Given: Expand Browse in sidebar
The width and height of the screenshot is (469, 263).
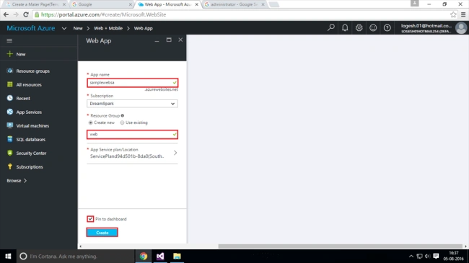Looking at the screenshot, I should (x=17, y=181).
